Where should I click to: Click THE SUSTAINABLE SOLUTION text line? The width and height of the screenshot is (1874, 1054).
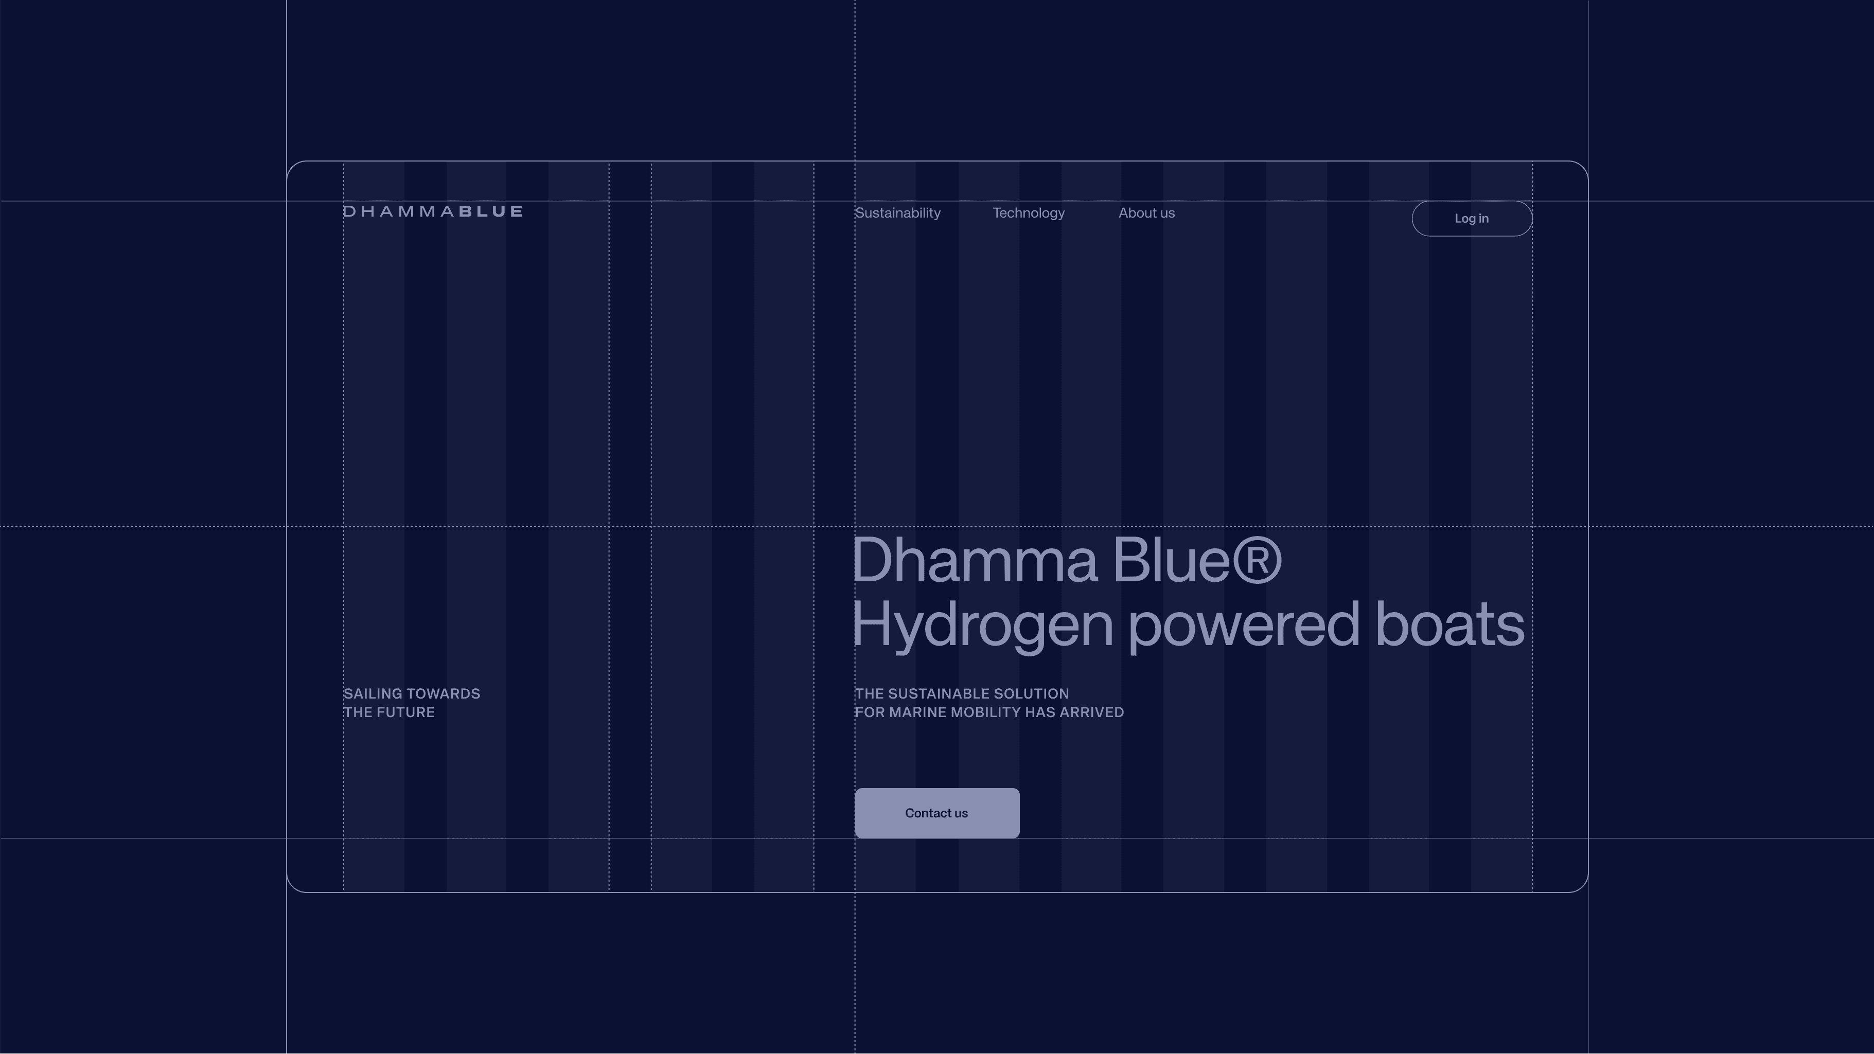(961, 694)
